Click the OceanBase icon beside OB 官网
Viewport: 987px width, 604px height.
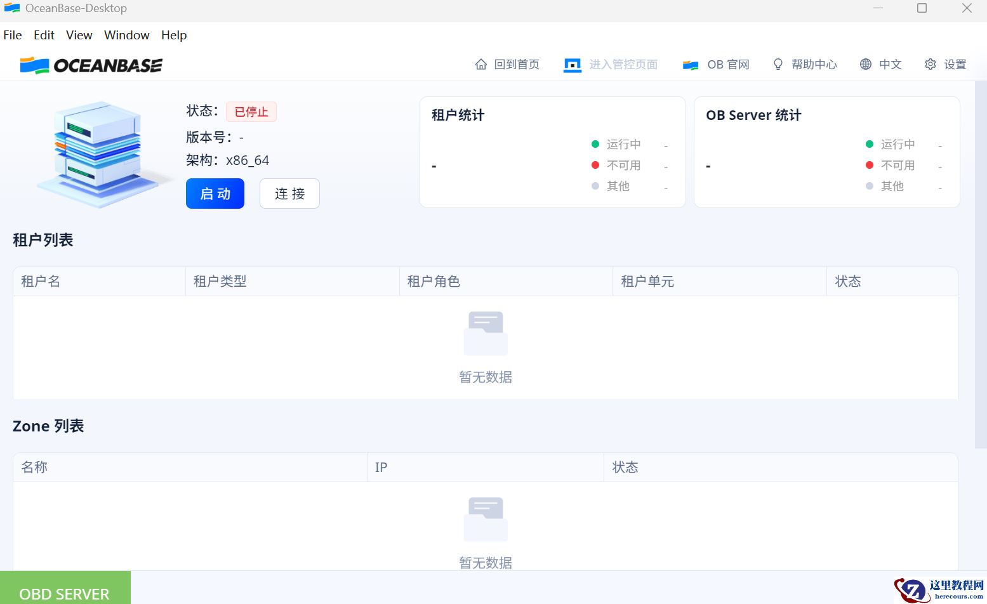pyautogui.click(x=690, y=65)
